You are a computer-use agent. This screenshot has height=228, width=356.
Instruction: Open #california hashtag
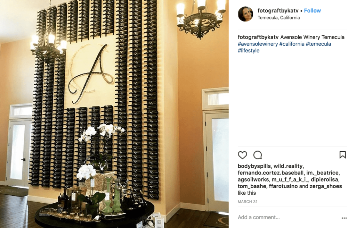point(292,44)
